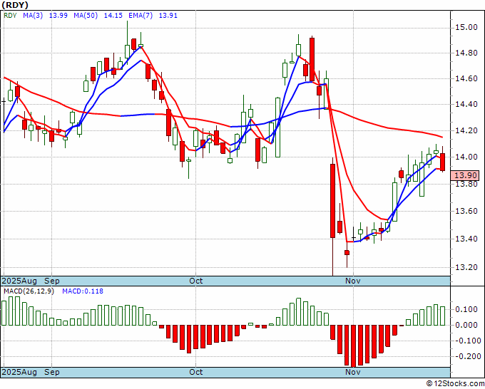Click Nov on the MACD panel axis
The image size is (485, 389).
352,372
